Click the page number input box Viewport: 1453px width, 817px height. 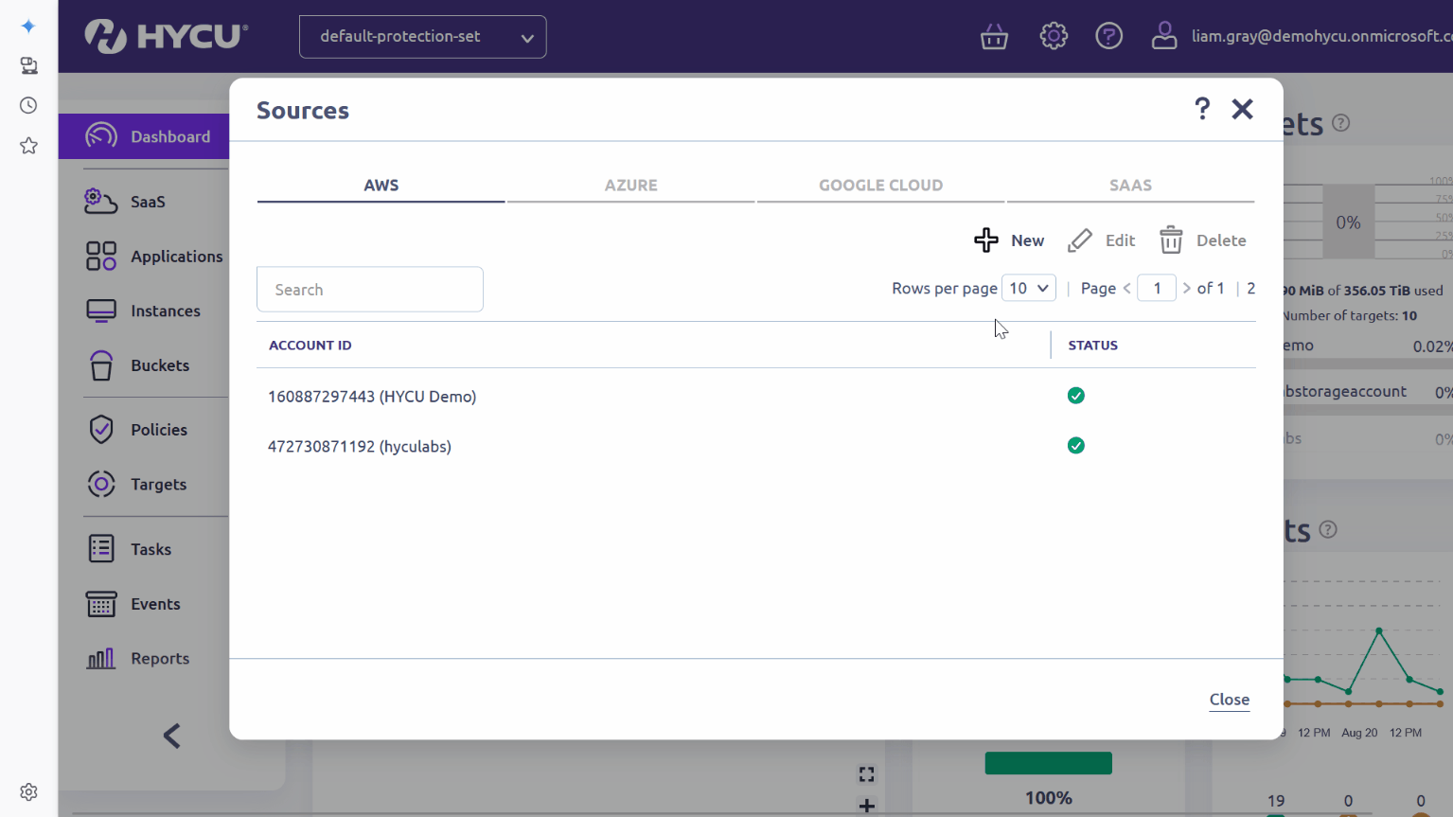point(1157,288)
